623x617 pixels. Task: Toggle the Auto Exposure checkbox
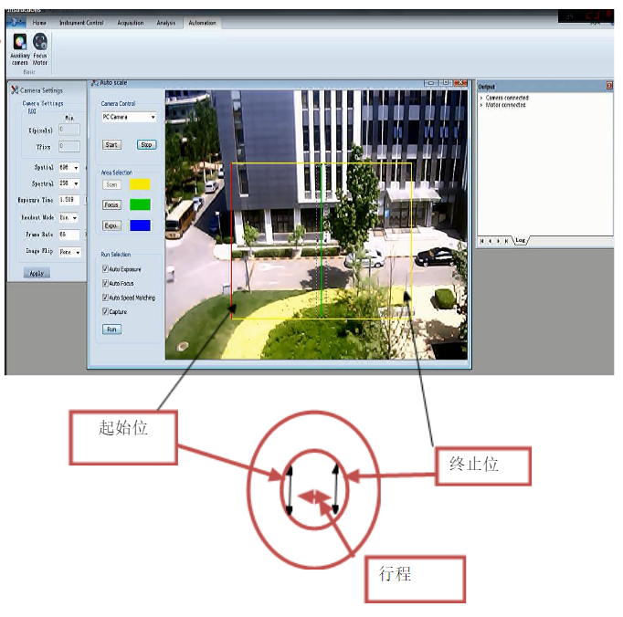point(105,269)
